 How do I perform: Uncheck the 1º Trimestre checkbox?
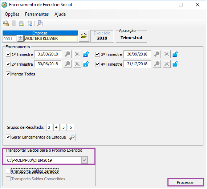coord(8,54)
